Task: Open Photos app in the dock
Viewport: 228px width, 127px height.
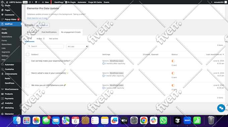Action: [x=36, y=120]
